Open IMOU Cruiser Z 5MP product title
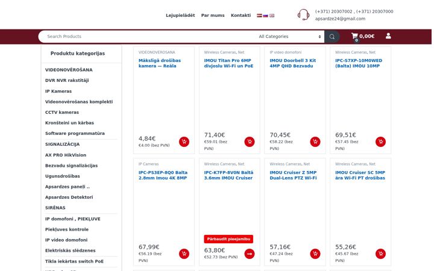434x271 pixels. tap(293, 175)
